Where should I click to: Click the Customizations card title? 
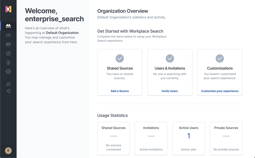(220, 68)
